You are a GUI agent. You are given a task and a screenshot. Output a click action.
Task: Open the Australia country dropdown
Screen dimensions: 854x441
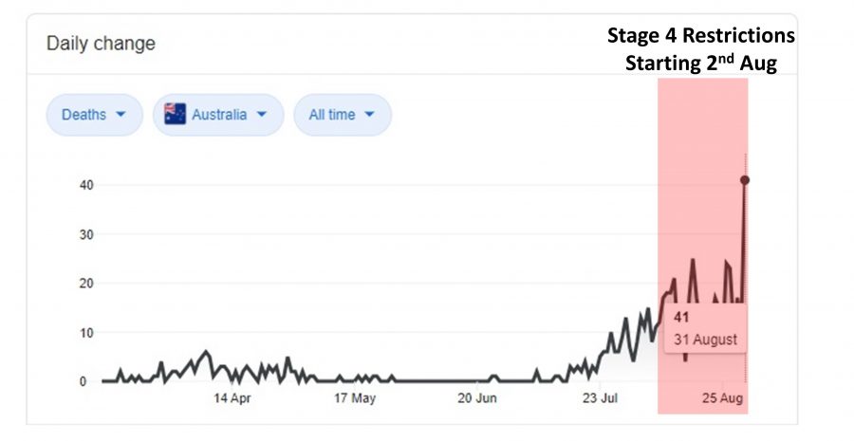[218, 115]
